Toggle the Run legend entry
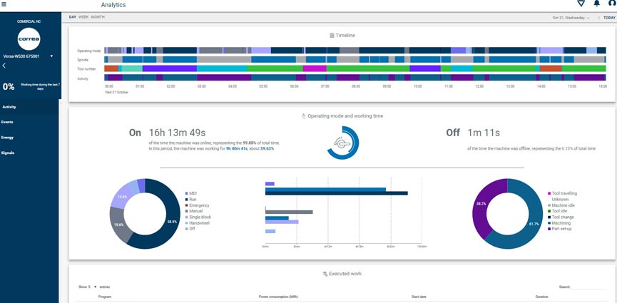Screen dimensions: 617x303 [x=192, y=199]
